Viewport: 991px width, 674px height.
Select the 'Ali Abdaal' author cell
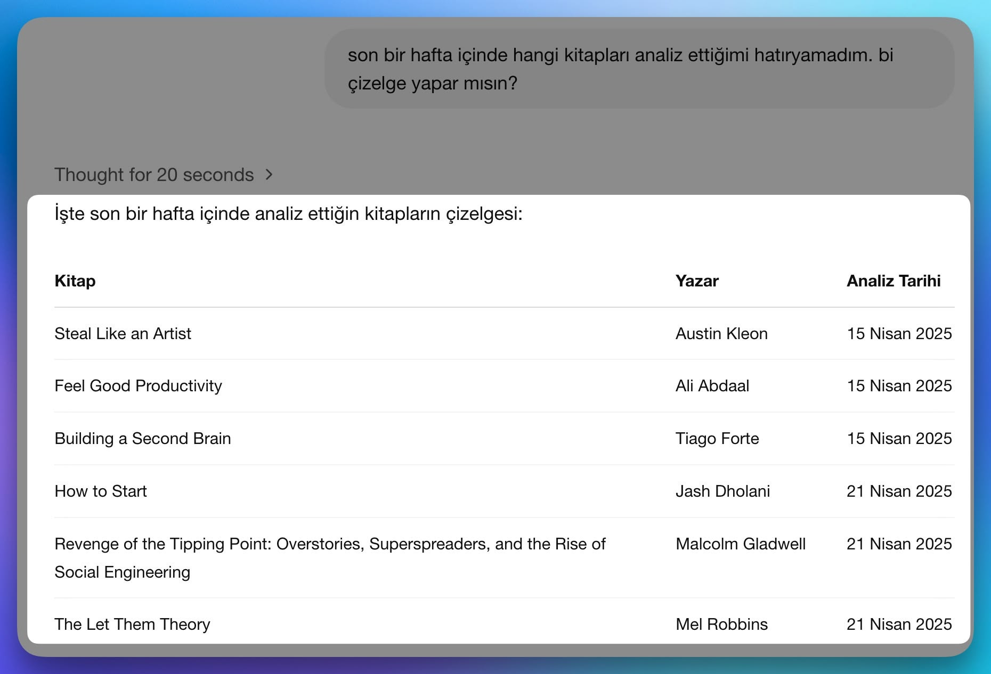(712, 385)
